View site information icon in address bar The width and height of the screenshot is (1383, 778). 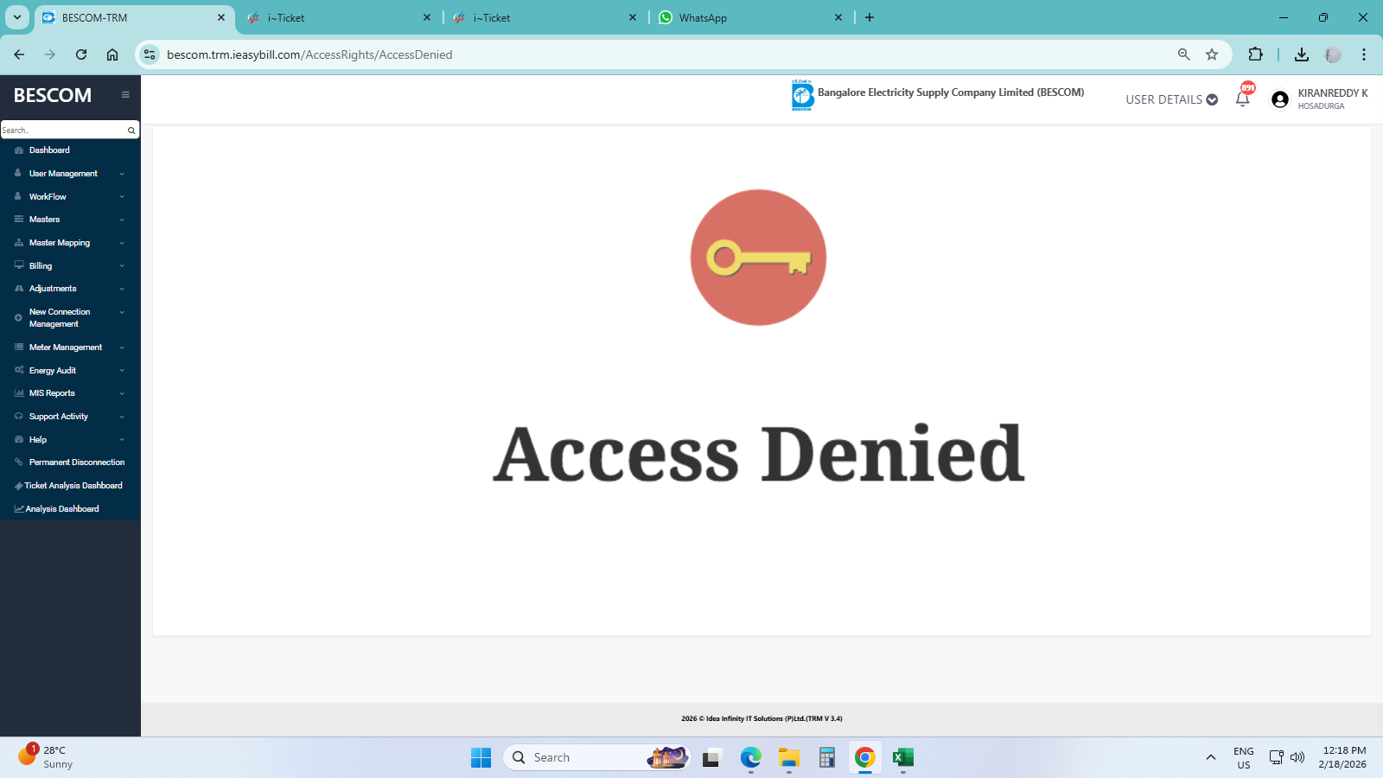tap(150, 54)
